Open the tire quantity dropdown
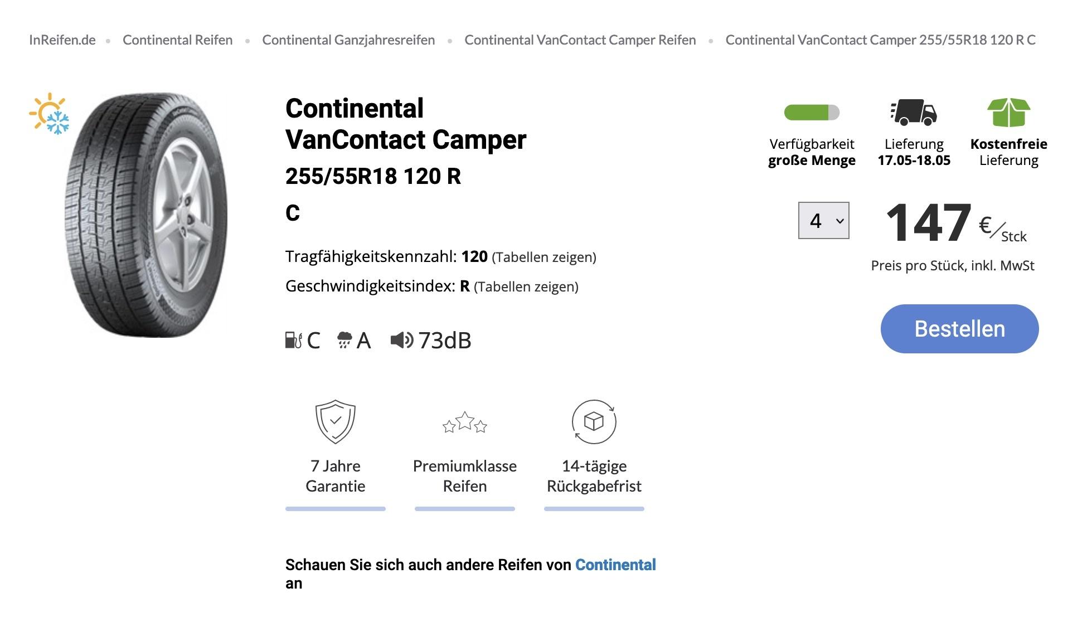Screen dimensions: 1087x622 (x=823, y=221)
